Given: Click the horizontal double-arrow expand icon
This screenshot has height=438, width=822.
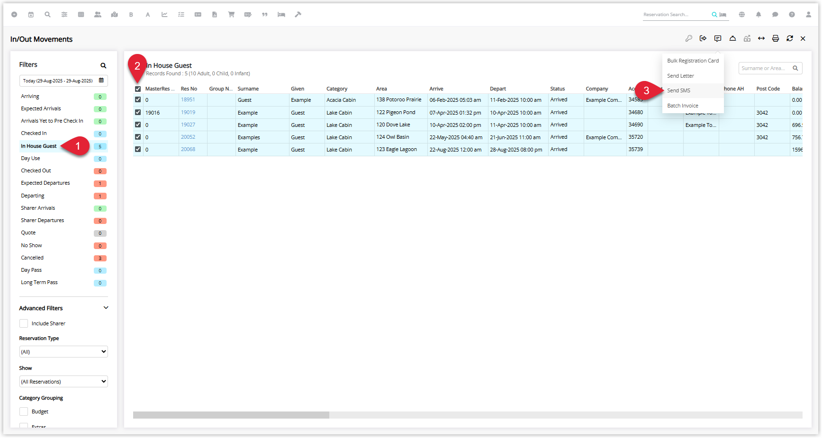Looking at the screenshot, I should click(761, 38).
